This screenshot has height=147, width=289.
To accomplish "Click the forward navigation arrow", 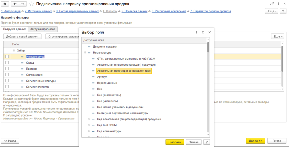I will pos(22,4).
